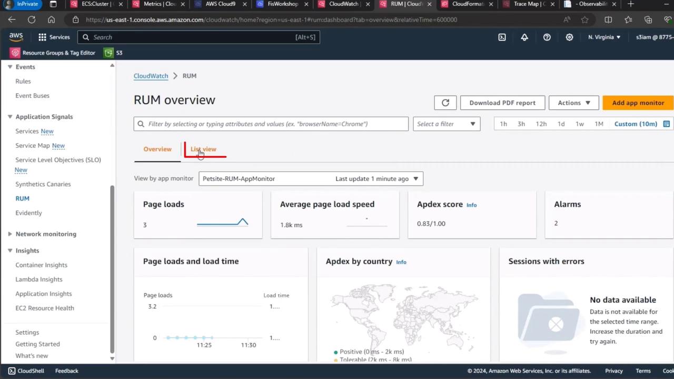Image resolution: width=674 pixels, height=379 pixels.
Task: Launch CloudShell from the top navigation icon
Action: 502,37
